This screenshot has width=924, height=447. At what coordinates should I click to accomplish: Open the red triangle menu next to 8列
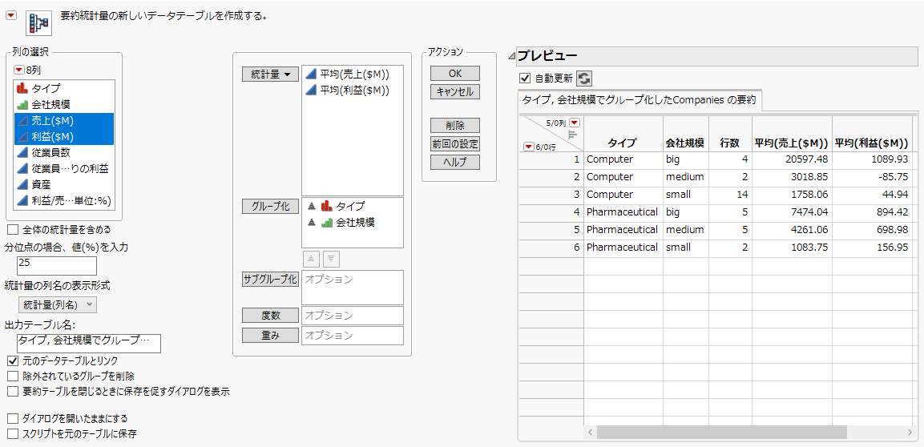pos(19,70)
